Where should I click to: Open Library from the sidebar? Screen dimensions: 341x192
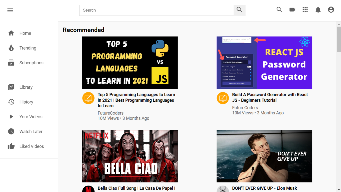26,87
